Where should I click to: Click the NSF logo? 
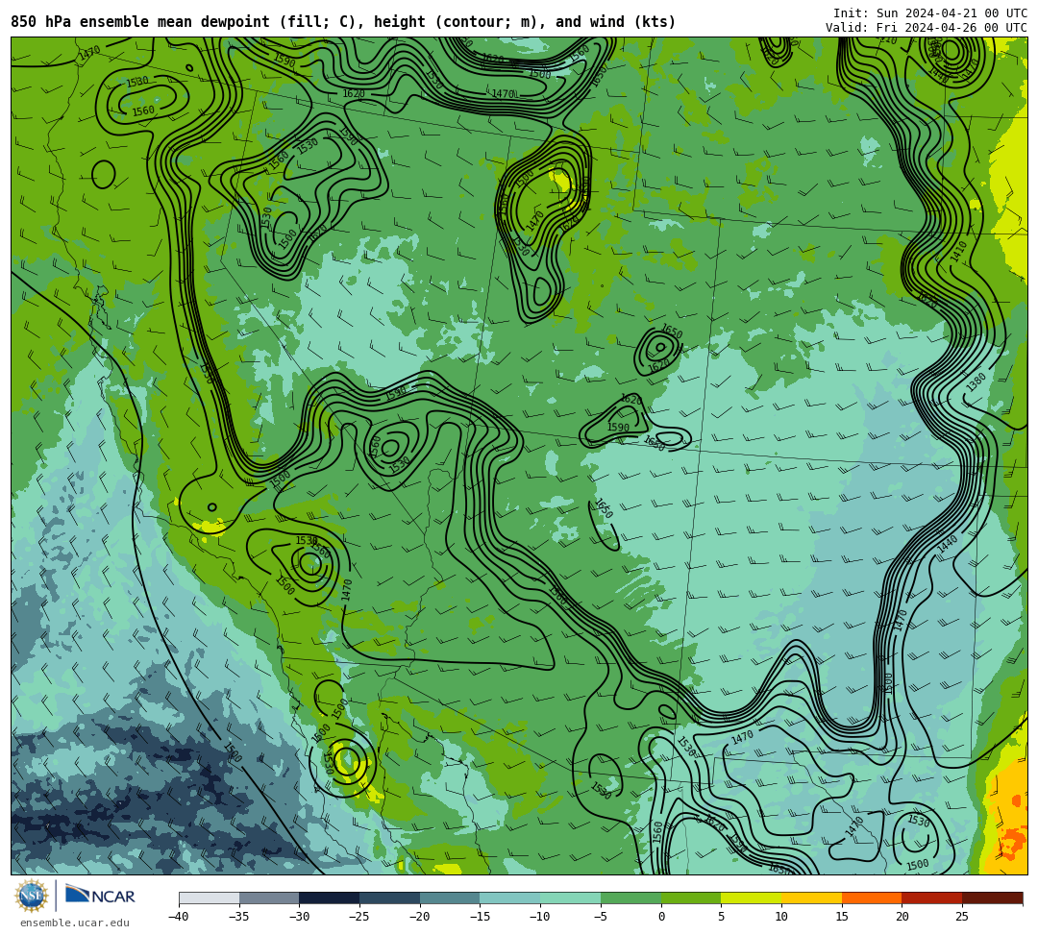[31, 896]
